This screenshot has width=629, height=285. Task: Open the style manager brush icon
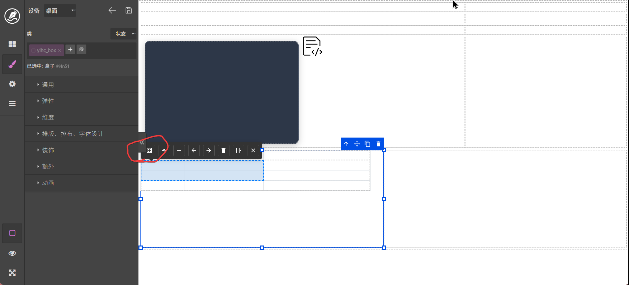(12, 64)
